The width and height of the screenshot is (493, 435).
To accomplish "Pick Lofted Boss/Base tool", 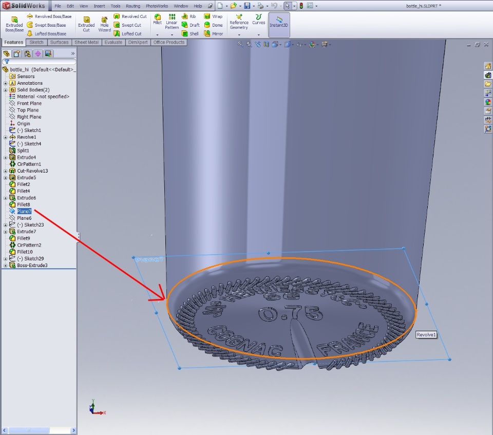I will pos(47,33).
